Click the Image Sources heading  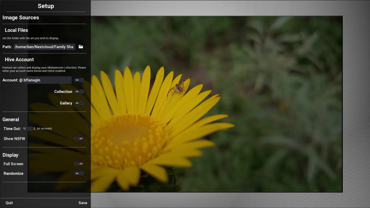(x=21, y=18)
